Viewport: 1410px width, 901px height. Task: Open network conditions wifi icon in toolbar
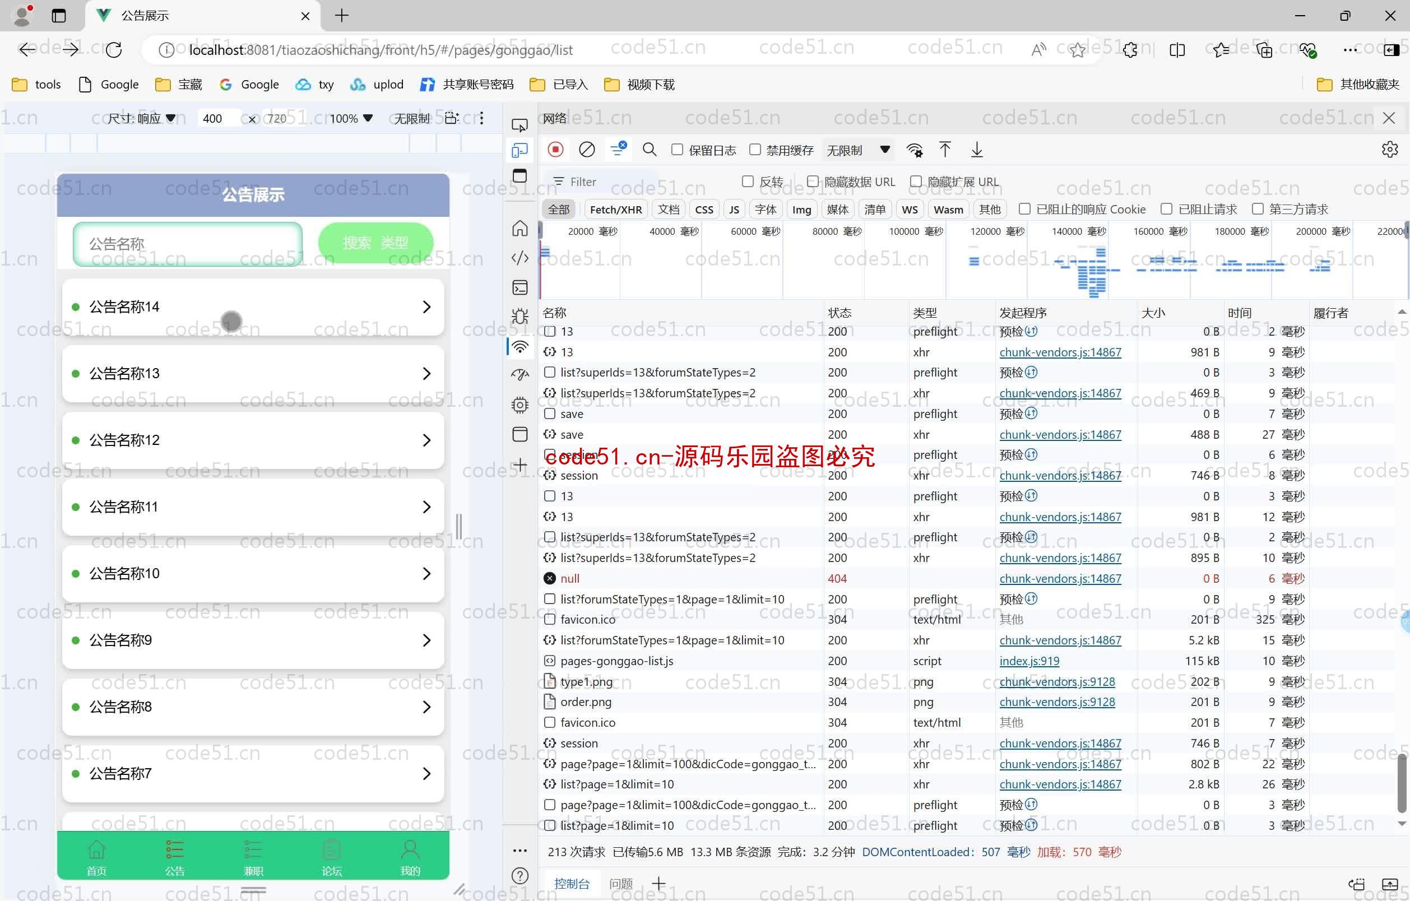point(915,151)
